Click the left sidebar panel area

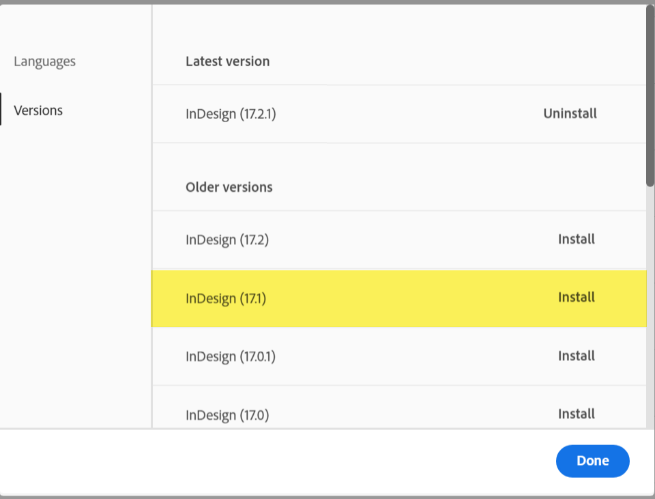[75, 273]
